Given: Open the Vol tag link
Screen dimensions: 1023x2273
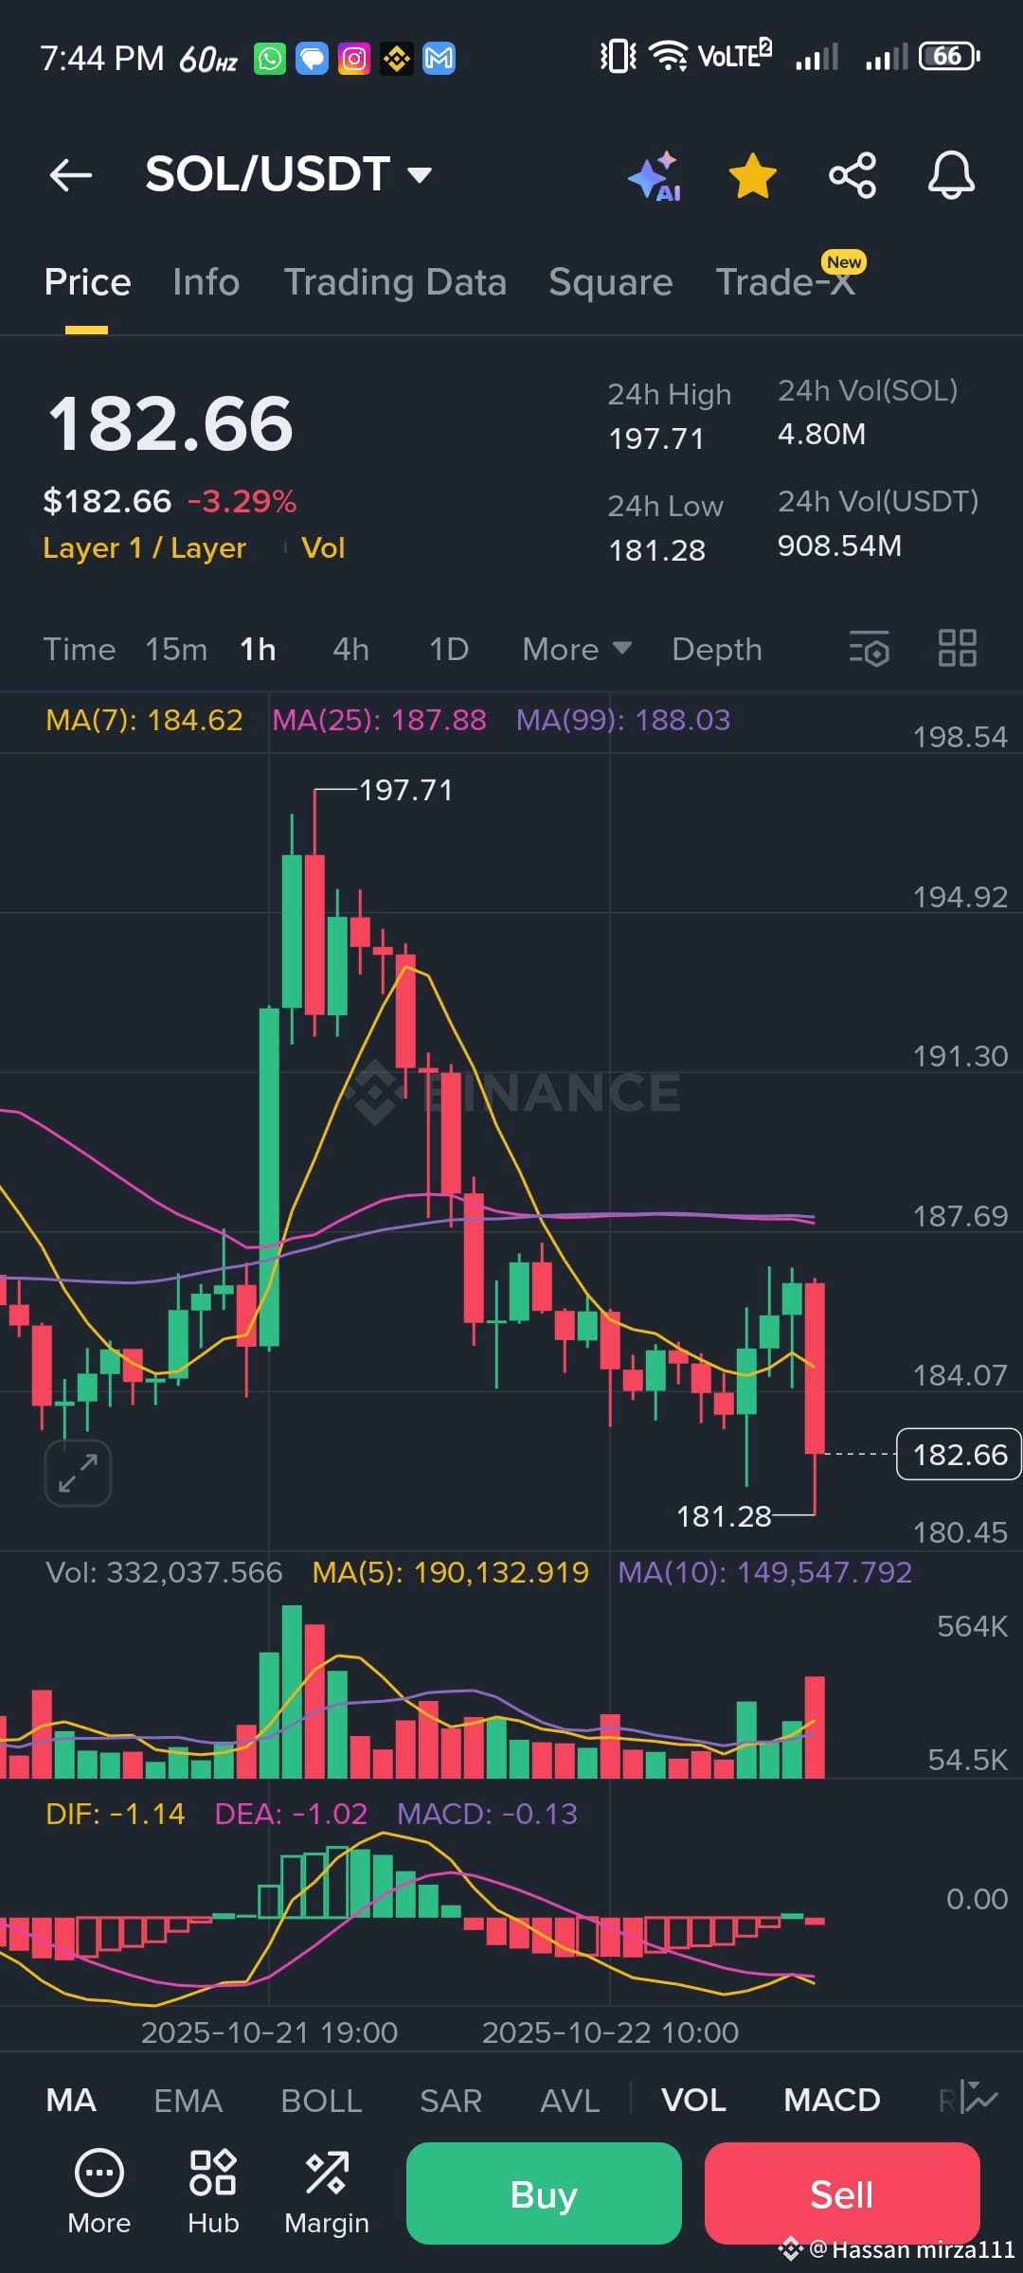Looking at the screenshot, I should [x=323, y=548].
